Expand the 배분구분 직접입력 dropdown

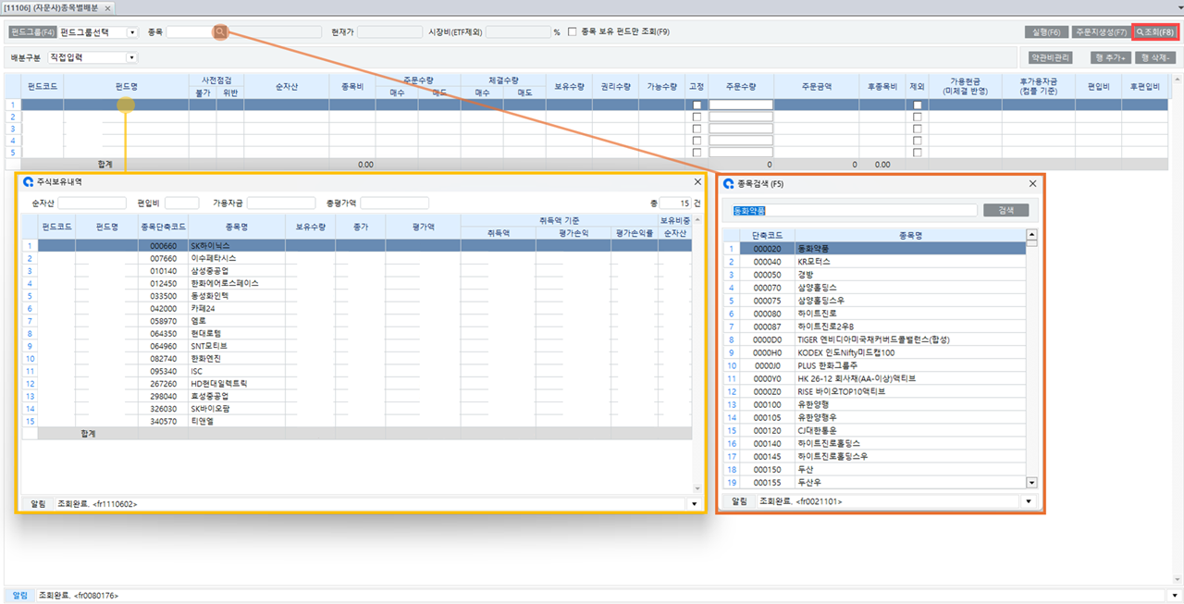(x=132, y=57)
